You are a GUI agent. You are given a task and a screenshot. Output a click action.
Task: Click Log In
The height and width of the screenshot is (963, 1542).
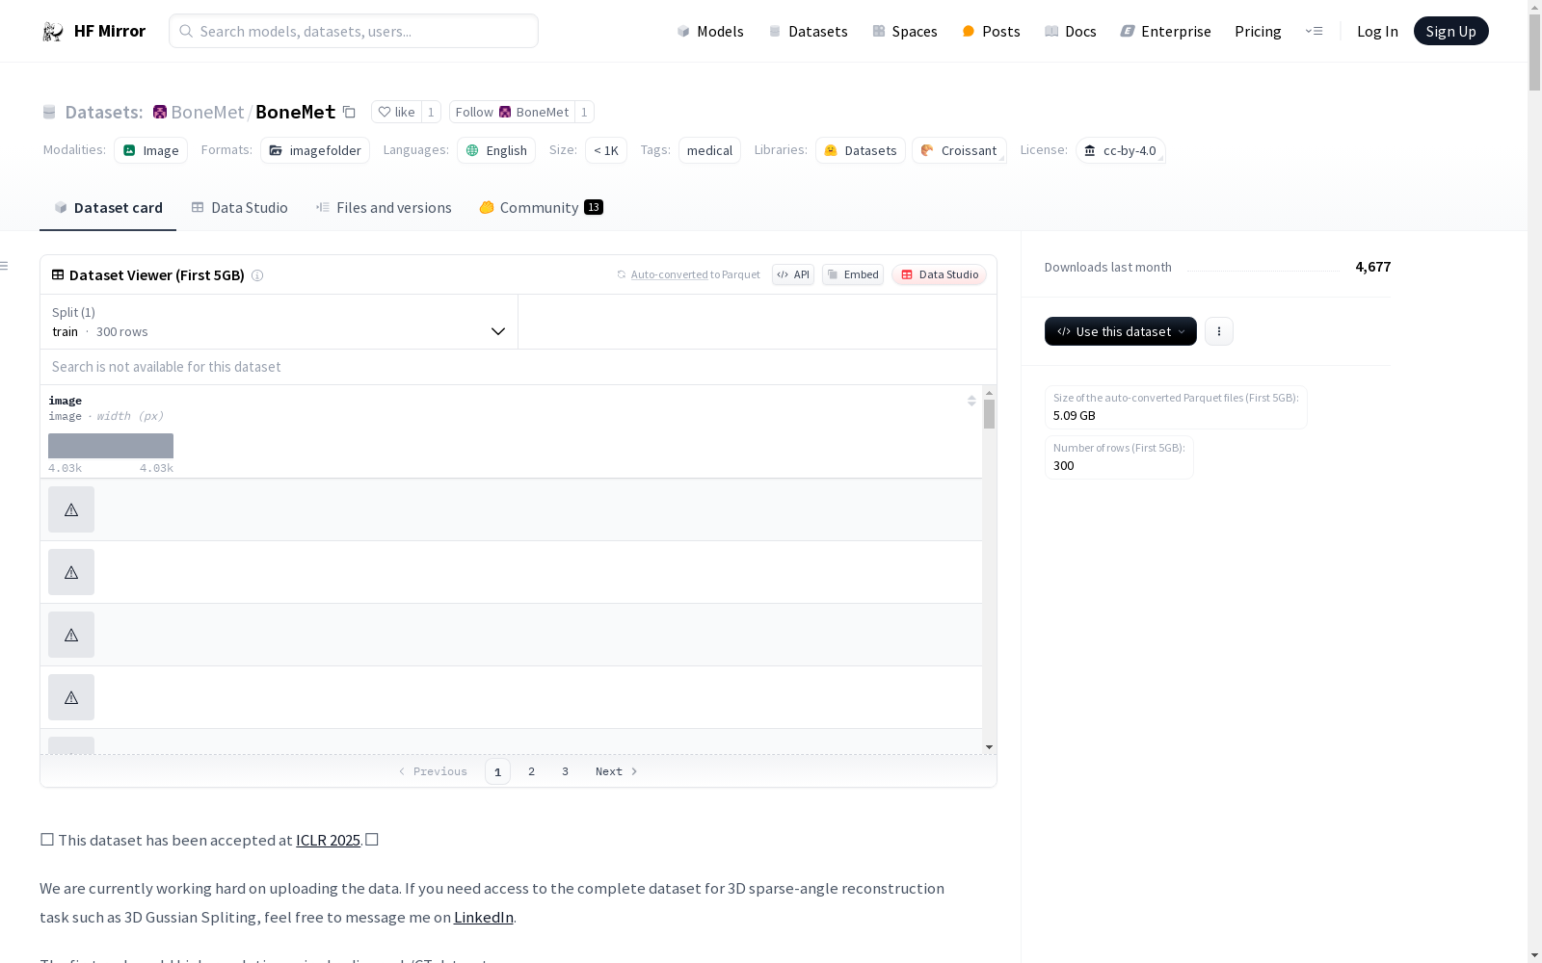[1377, 32]
